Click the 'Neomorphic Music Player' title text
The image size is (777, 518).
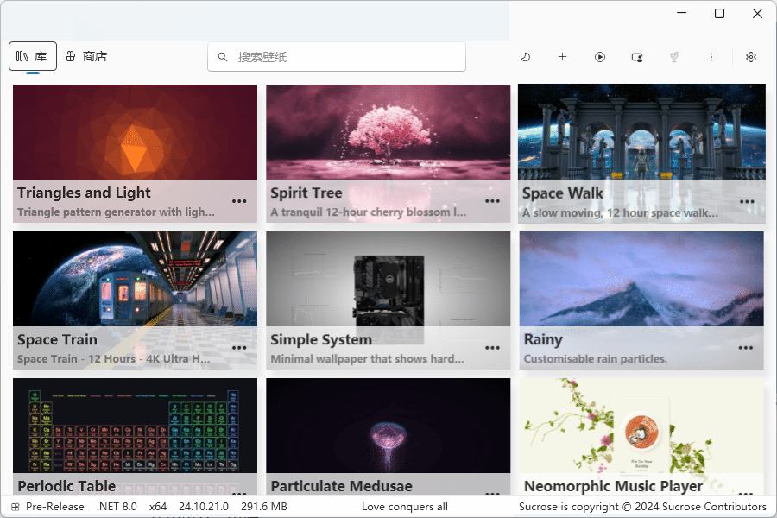pos(614,486)
